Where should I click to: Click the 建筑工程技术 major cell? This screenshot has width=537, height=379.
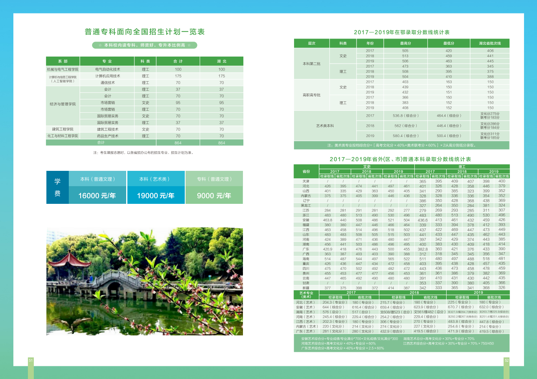coord(107,129)
